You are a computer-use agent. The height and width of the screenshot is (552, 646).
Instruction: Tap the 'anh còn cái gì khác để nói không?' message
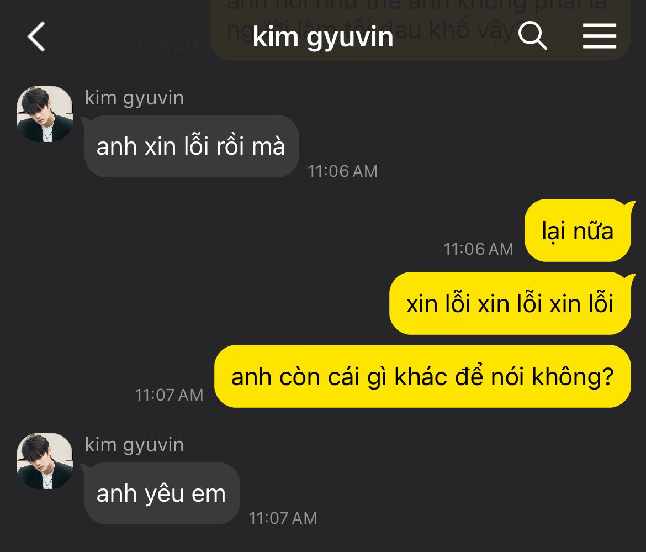point(423,376)
